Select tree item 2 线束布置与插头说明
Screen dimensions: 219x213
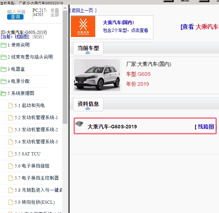30,57
